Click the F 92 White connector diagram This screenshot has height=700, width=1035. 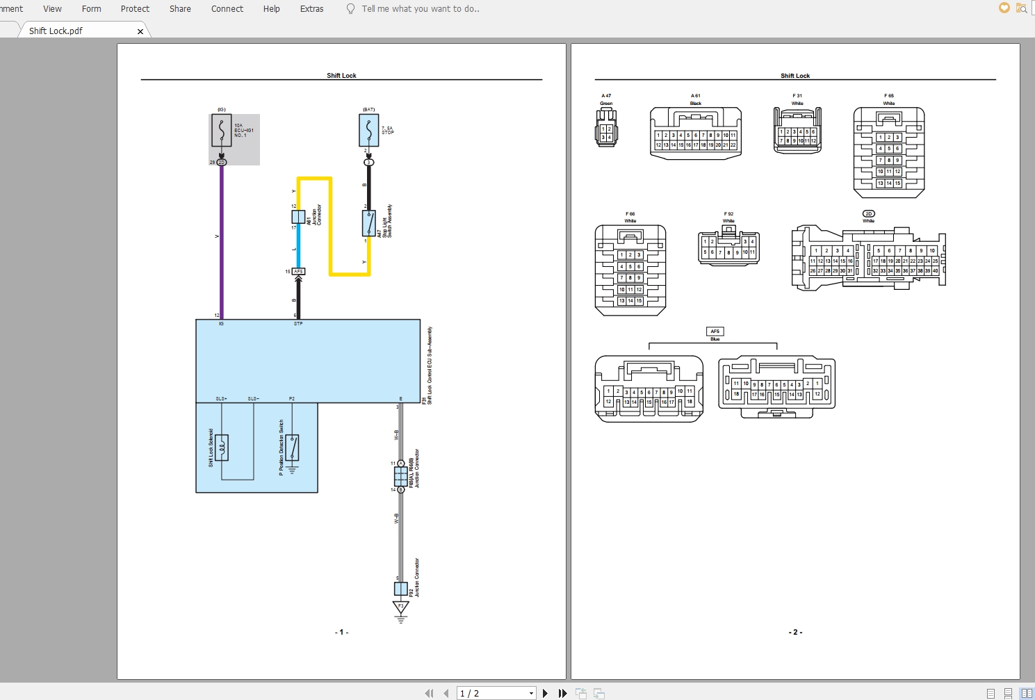(x=728, y=247)
